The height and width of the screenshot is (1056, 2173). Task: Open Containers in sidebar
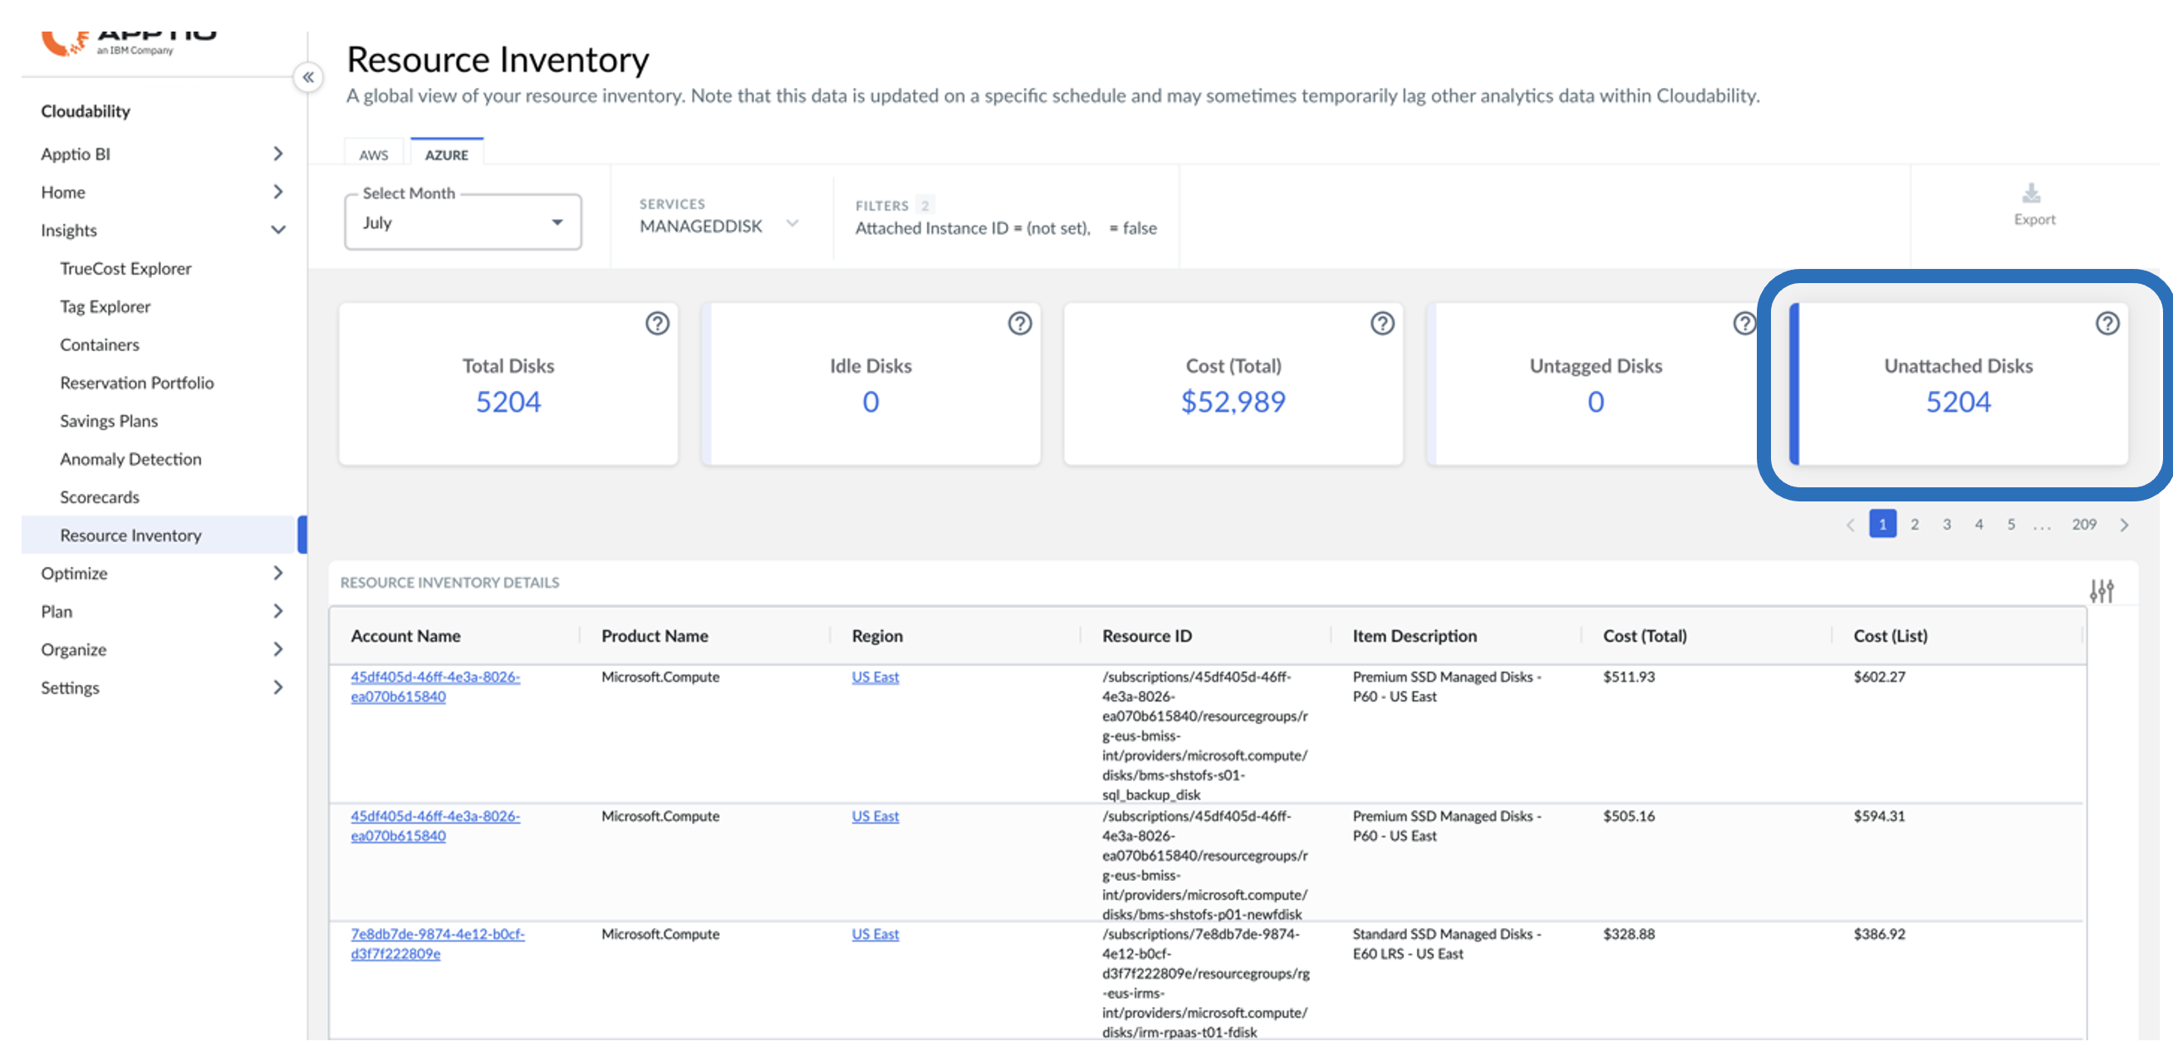click(100, 345)
